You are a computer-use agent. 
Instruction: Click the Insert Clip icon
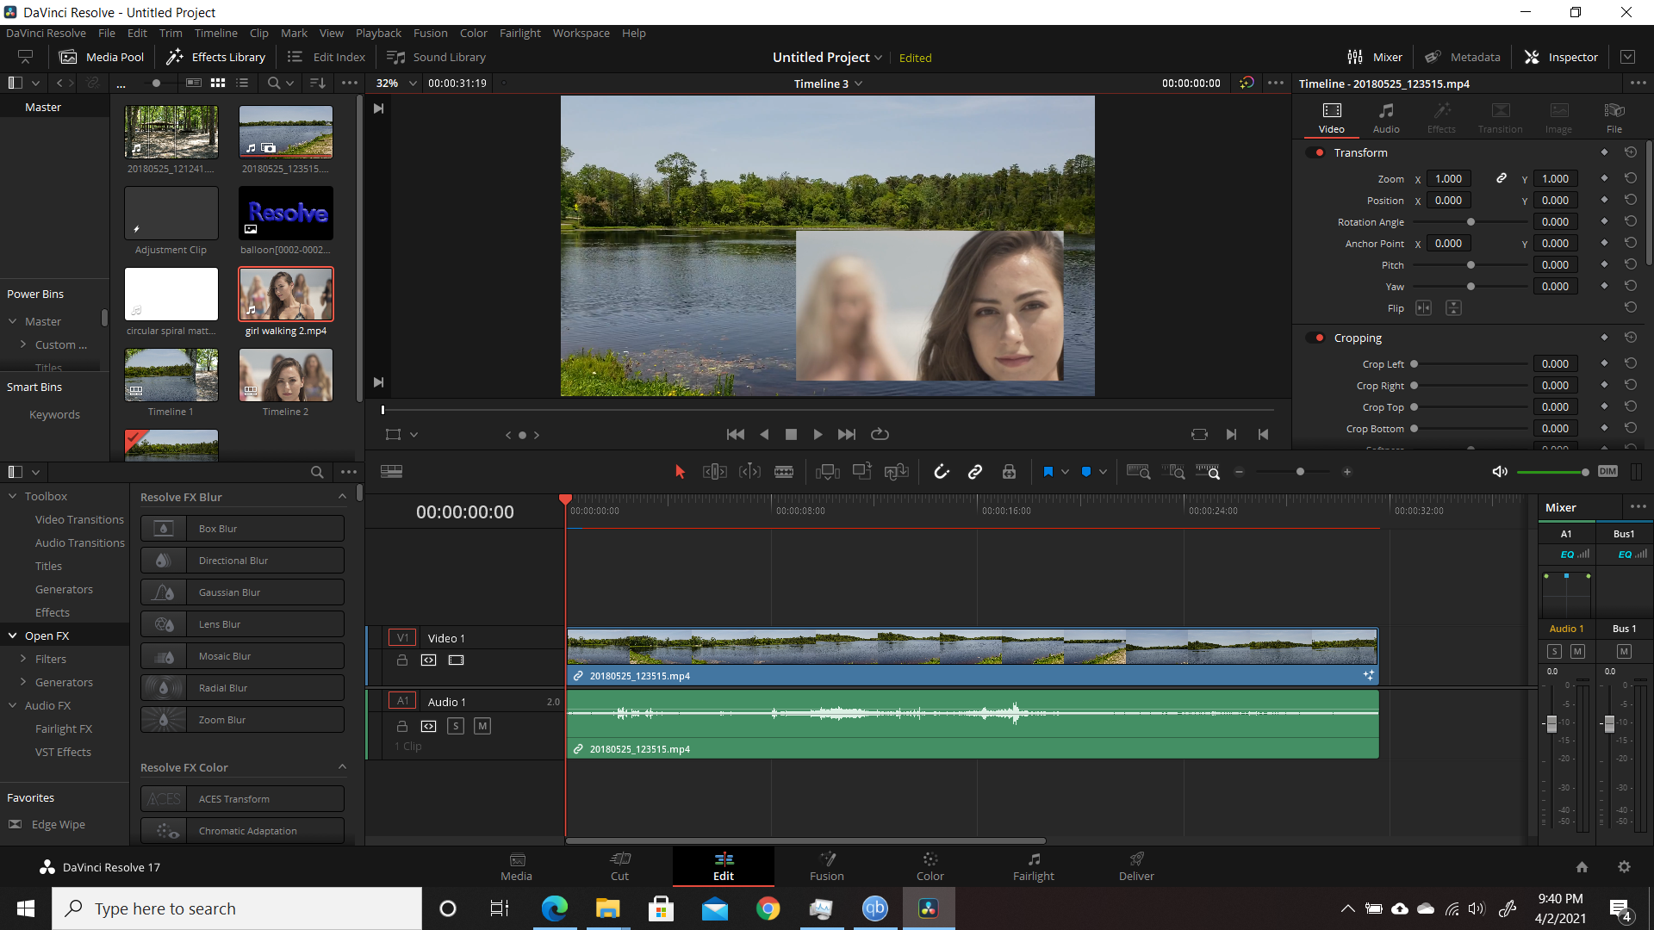click(x=828, y=472)
